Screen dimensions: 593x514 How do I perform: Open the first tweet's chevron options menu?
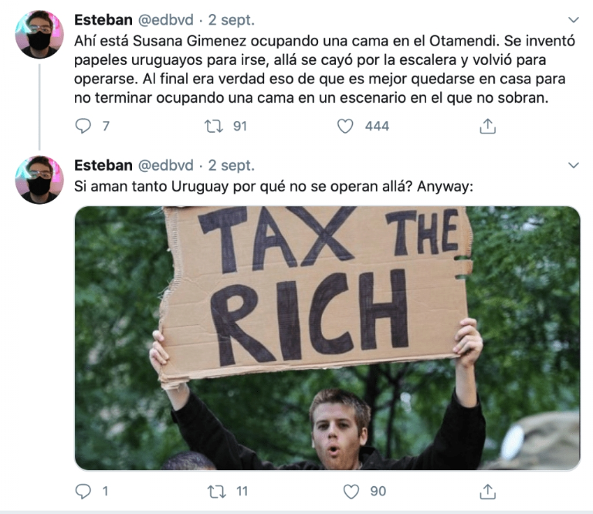click(x=574, y=19)
